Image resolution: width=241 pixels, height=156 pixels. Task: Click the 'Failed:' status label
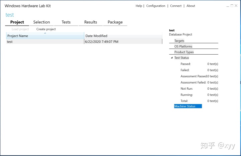coord(185,70)
